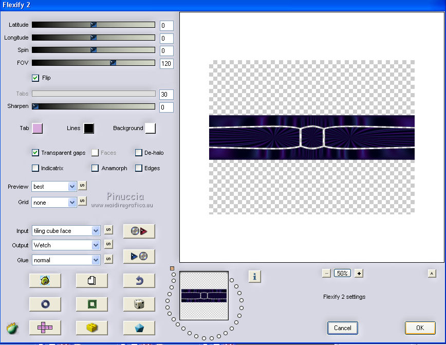Click the Sharpen slider track
This screenshot has height=345, width=446.
pos(94,106)
